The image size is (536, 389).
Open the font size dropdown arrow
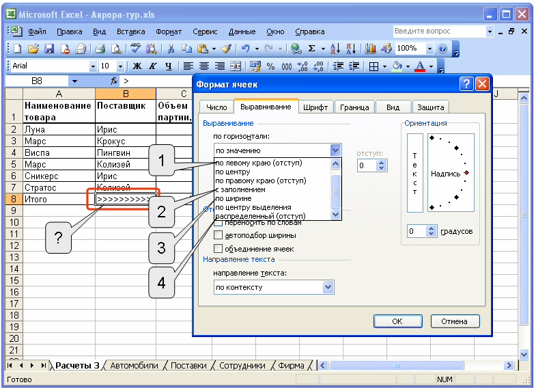120,66
